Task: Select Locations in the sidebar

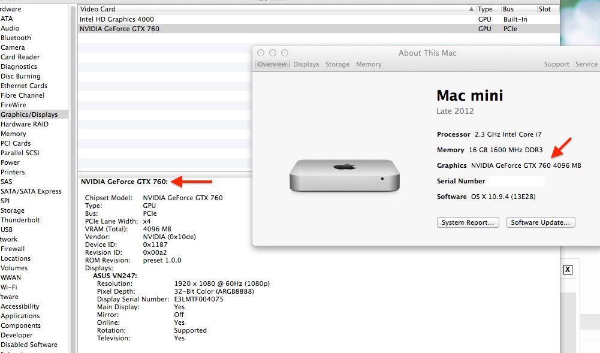Action: 16,258
